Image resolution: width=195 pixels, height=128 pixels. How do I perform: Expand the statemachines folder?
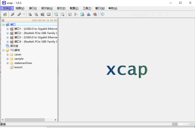click(8, 63)
